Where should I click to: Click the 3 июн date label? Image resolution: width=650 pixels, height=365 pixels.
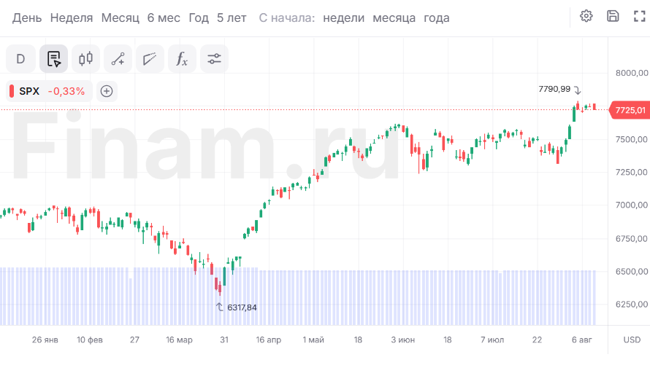click(x=403, y=340)
